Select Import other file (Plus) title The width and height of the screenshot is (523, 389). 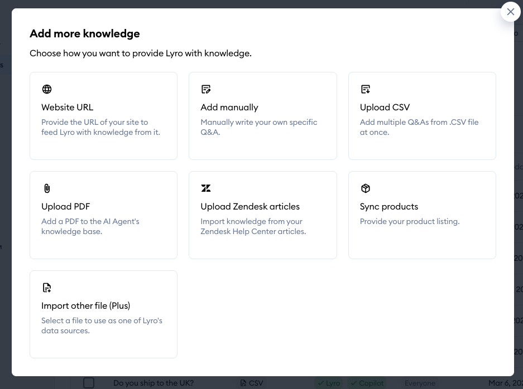coord(85,305)
